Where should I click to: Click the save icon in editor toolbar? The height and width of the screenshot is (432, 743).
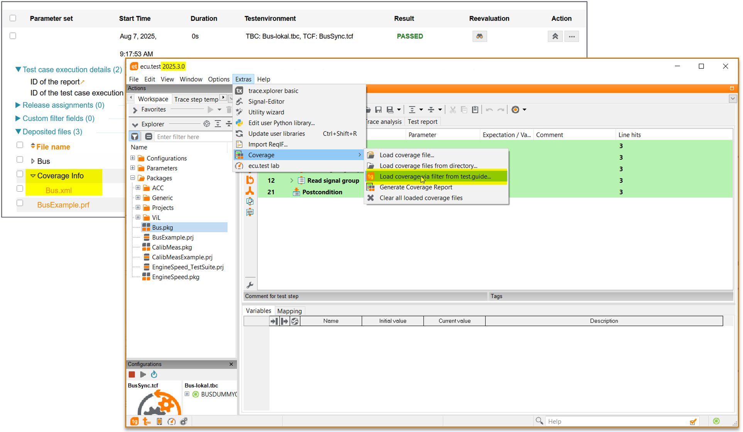378,110
